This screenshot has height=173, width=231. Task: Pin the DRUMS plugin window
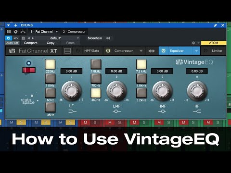[x=215, y=25]
